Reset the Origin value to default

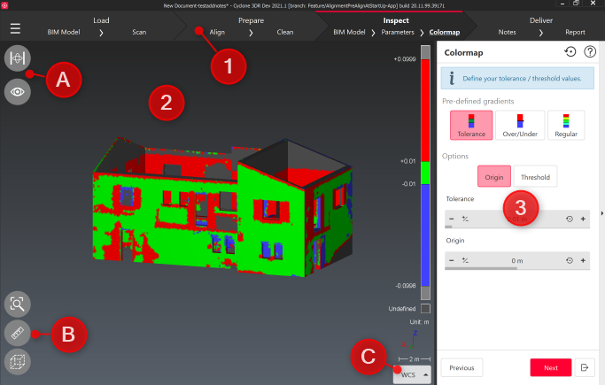click(569, 261)
